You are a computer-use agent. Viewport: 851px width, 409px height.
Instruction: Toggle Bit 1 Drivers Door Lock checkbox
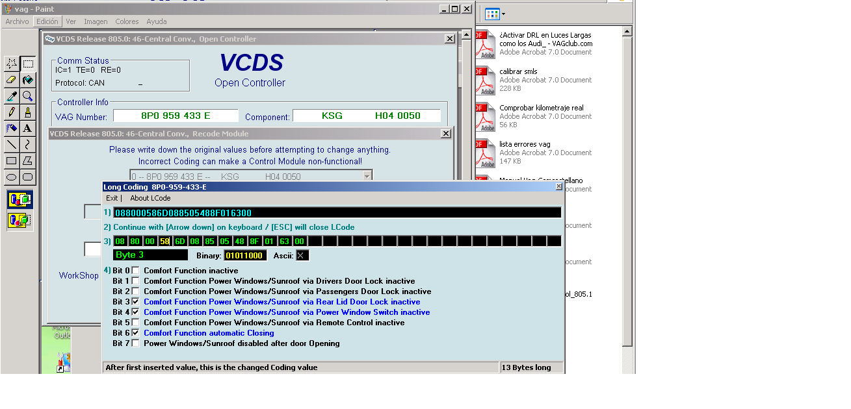coord(135,281)
